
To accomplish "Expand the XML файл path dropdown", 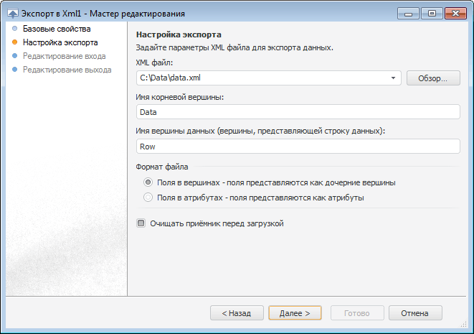I will pos(394,78).
